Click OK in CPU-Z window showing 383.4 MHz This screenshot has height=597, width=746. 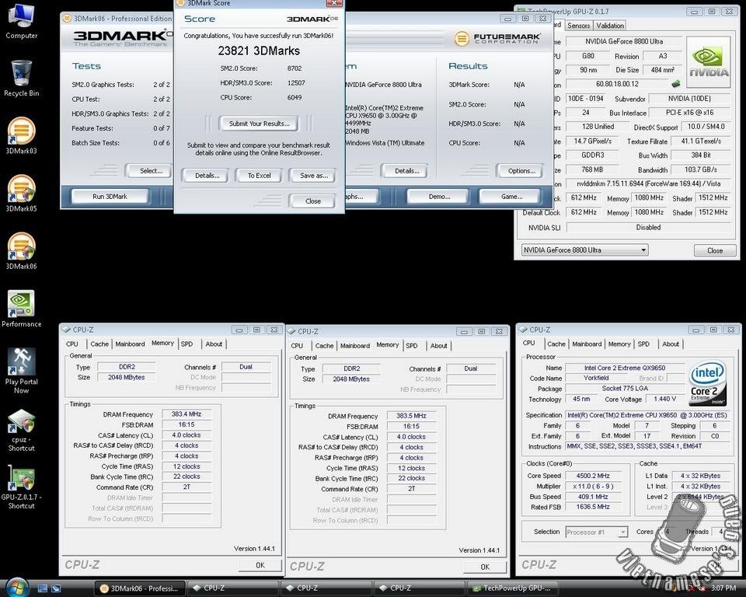tap(260, 565)
